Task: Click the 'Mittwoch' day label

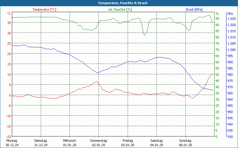Action: [x=70, y=141]
